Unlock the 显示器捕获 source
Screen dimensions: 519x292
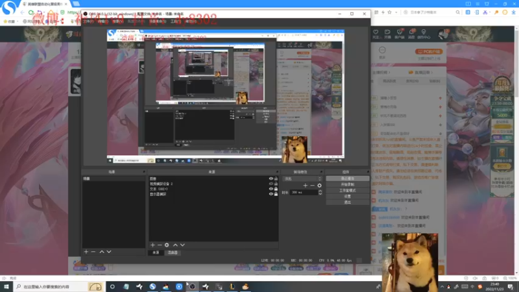(x=276, y=194)
